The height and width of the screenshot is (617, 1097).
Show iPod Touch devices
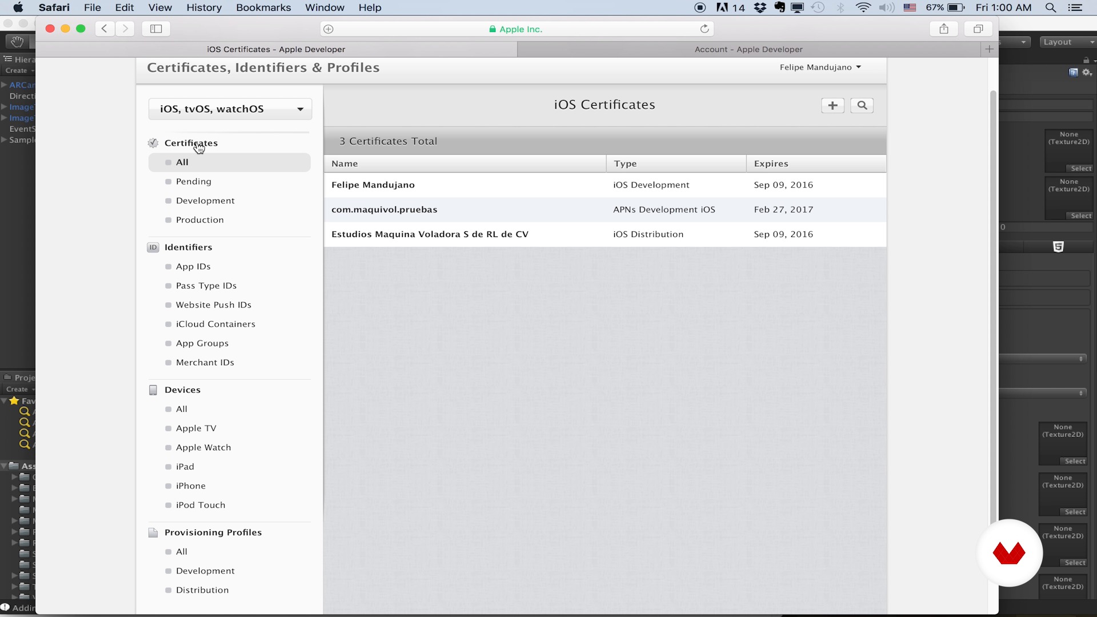(201, 505)
